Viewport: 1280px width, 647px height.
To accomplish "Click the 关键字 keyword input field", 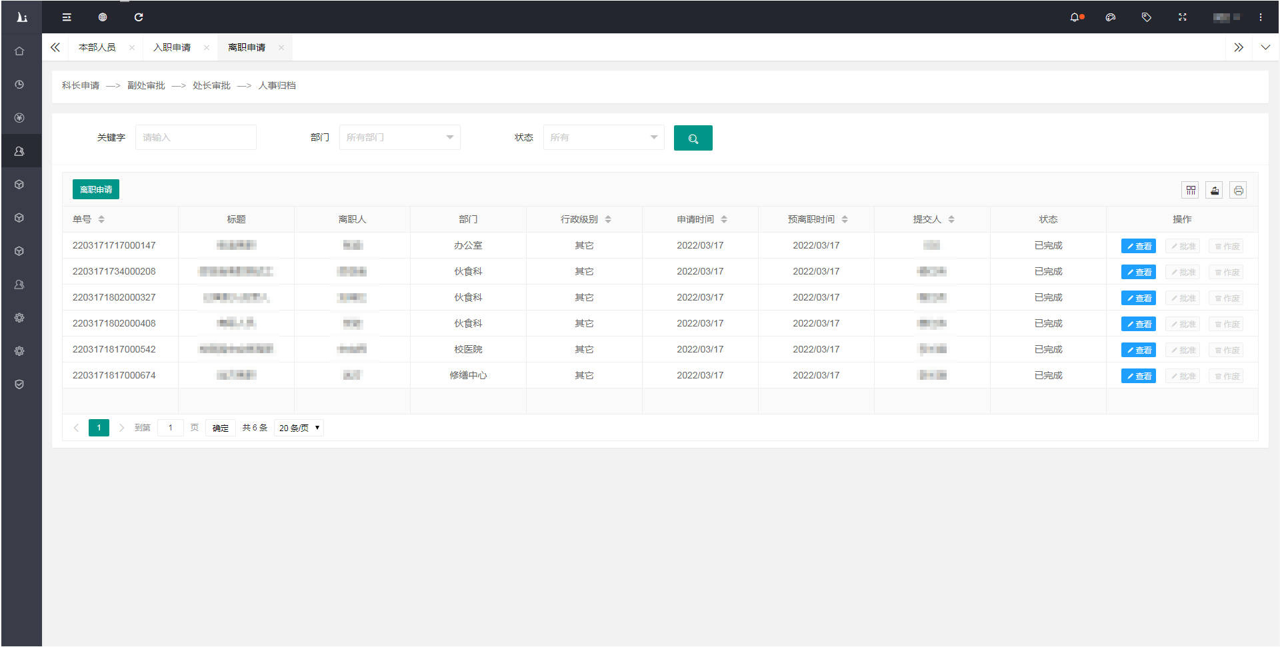I will tap(195, 137).
